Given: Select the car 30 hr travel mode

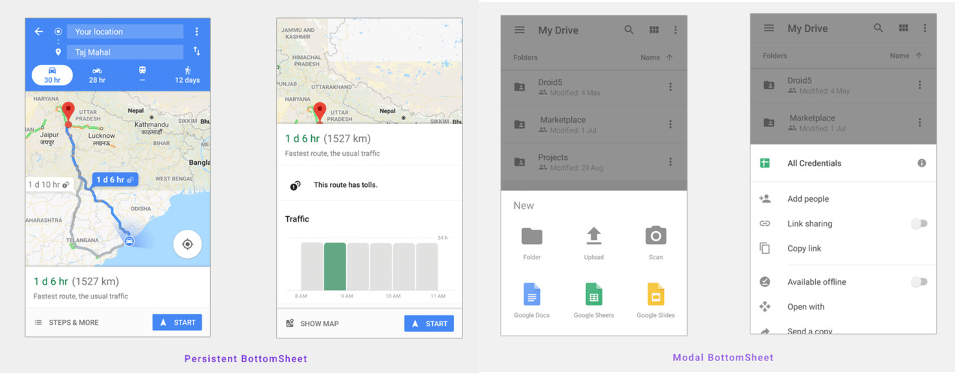Looking at the screenshot, I should (x=52, y=75).
